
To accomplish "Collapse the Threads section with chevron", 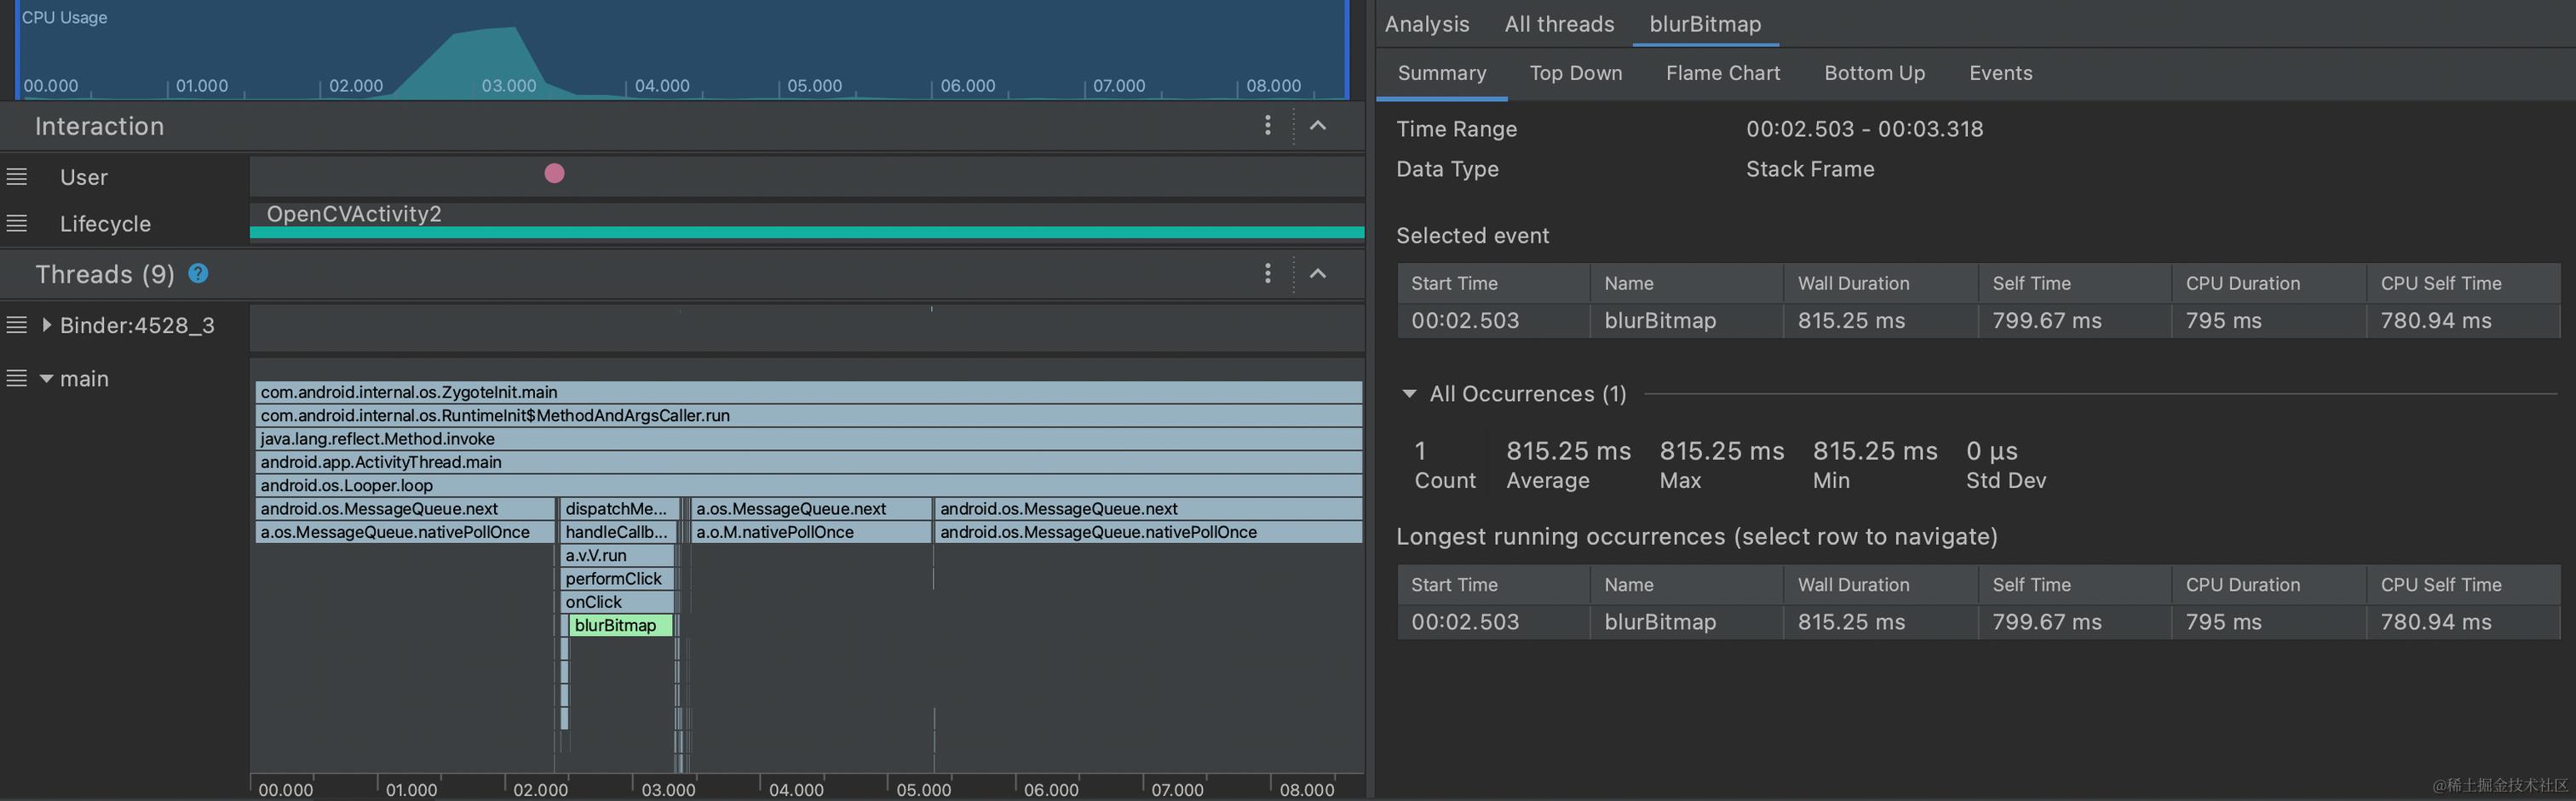I will pos(1318,273).
